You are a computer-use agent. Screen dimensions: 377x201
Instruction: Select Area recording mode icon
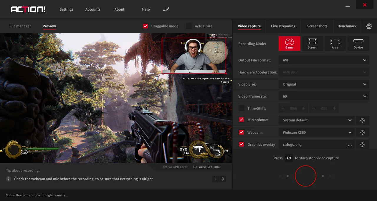point(335,43)
